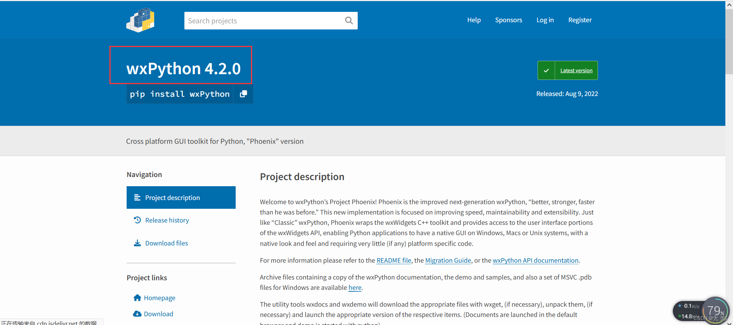
Task: Copy the pip install command icon
Action: 243,94
